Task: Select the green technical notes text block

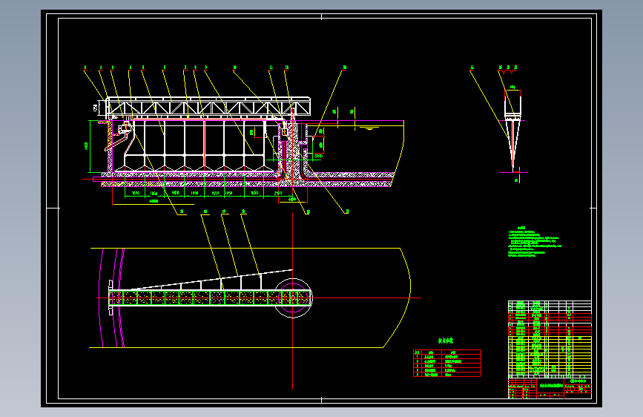Action: (534, 242)
